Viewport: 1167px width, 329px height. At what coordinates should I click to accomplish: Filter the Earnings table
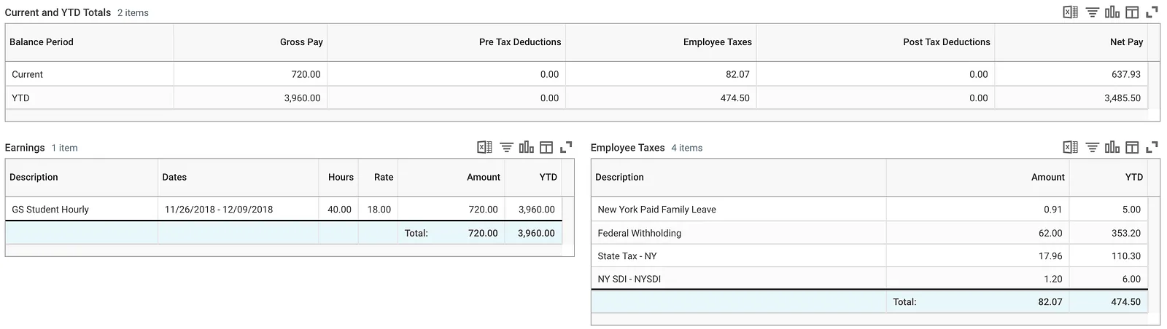click(506, 147)
